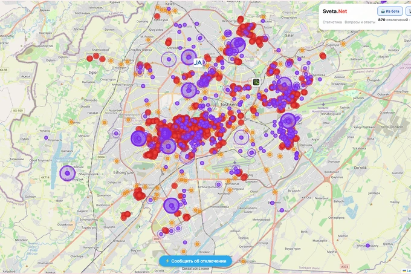
Task: Click the purple dot near Belemir
Action: (x=272, y=203)
